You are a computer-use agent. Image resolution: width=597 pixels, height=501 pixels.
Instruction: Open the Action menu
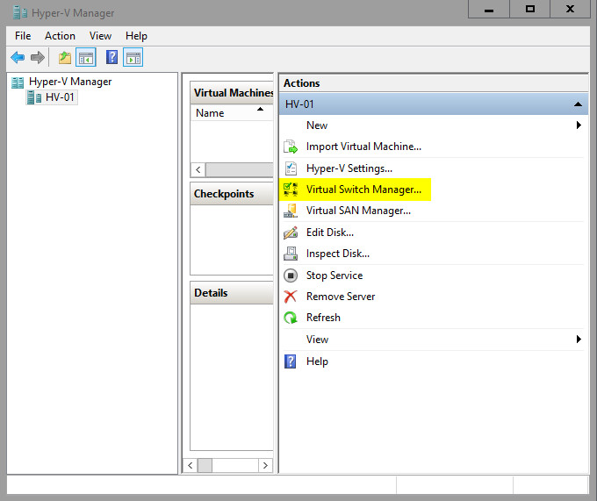tap(60, 36)
